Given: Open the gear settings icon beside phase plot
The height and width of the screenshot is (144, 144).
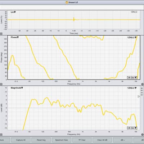Looking at the screenshot, I should pyautogui.click(x=143, y=84).
